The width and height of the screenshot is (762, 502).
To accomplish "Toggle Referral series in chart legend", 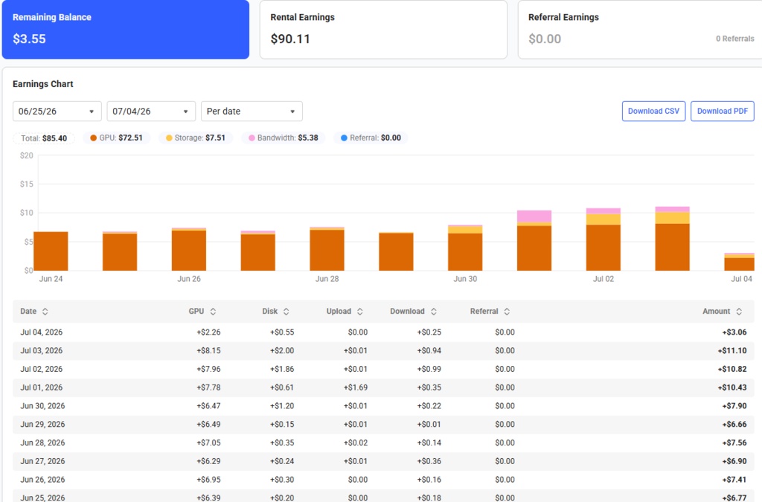I will tap(371, 138).
